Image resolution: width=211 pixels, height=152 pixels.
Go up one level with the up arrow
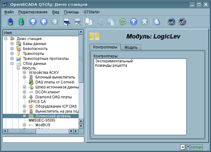[33, 22]
